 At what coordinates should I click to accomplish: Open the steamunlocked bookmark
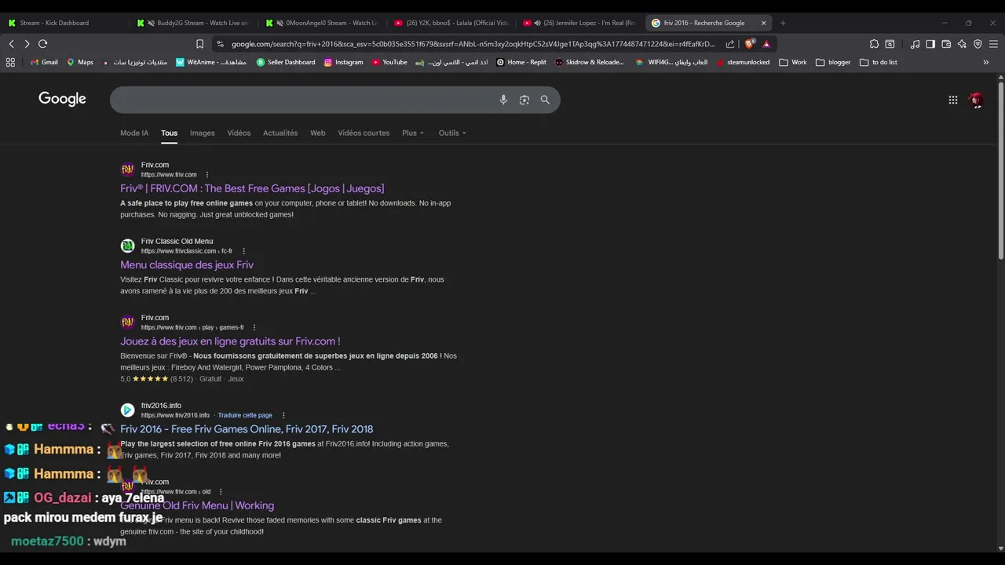(x=743, y=62)
